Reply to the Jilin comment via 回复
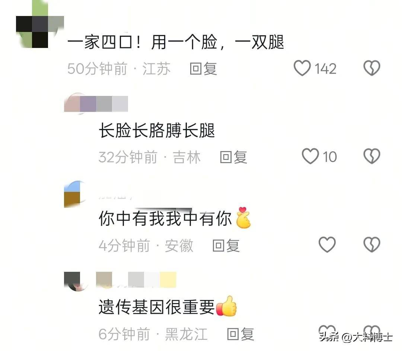 [x=233, y=157]
